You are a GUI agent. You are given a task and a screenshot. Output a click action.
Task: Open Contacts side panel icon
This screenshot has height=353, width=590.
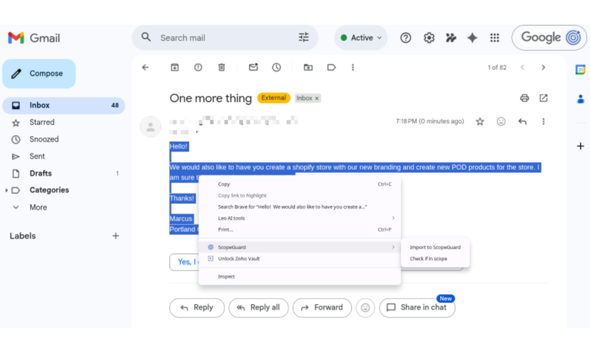(580, 99)
